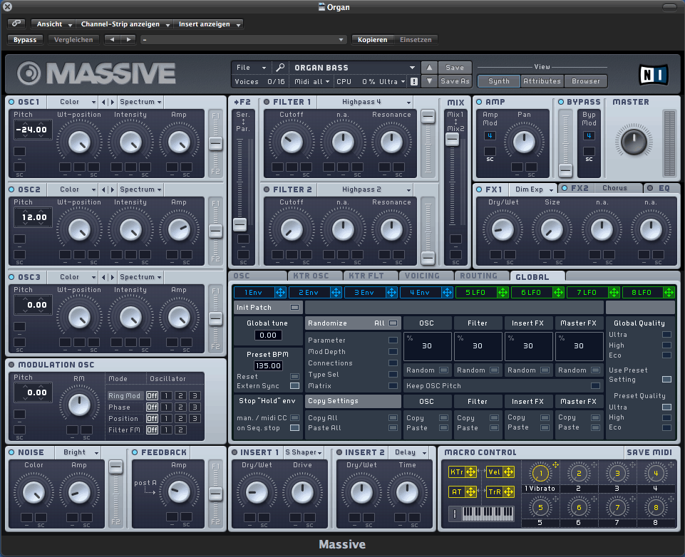Click the link icon in the plugin header
Screen dimensions: 685x557
(16, 24)
